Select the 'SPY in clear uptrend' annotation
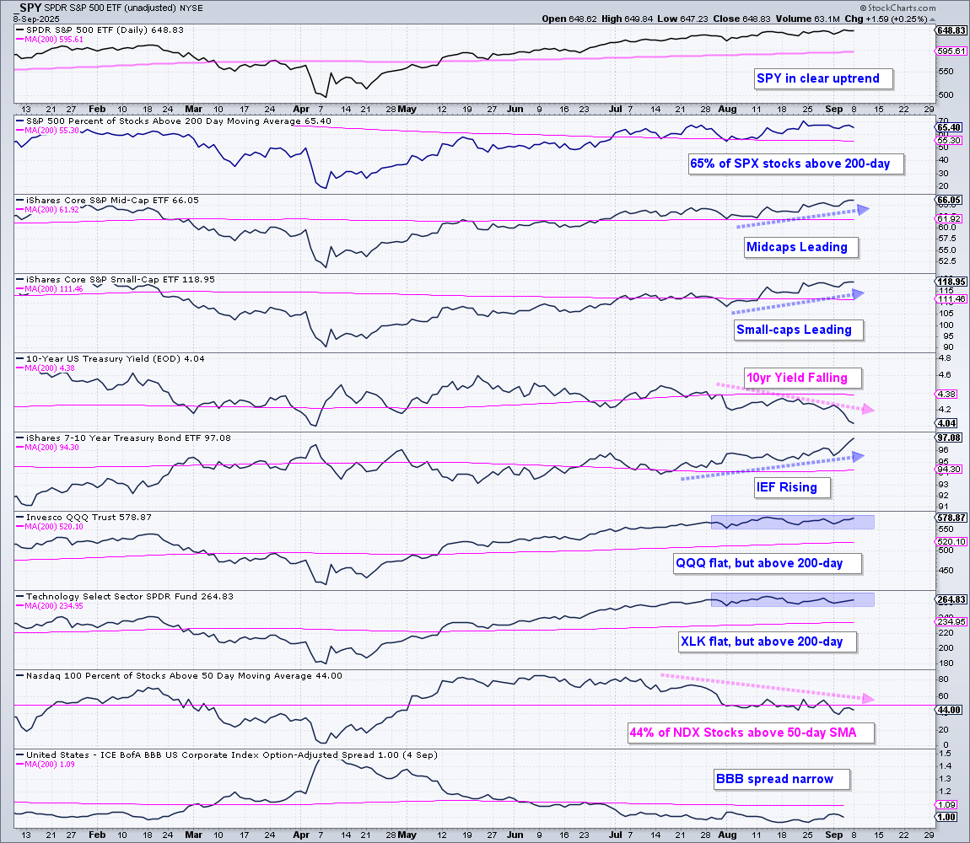This screenshot has height=843, width=970. point(822,78)
